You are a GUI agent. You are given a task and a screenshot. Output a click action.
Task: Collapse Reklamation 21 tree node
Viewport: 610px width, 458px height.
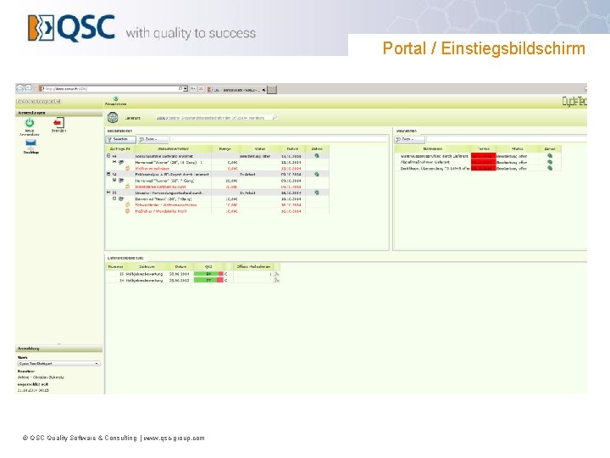point(108,193)
